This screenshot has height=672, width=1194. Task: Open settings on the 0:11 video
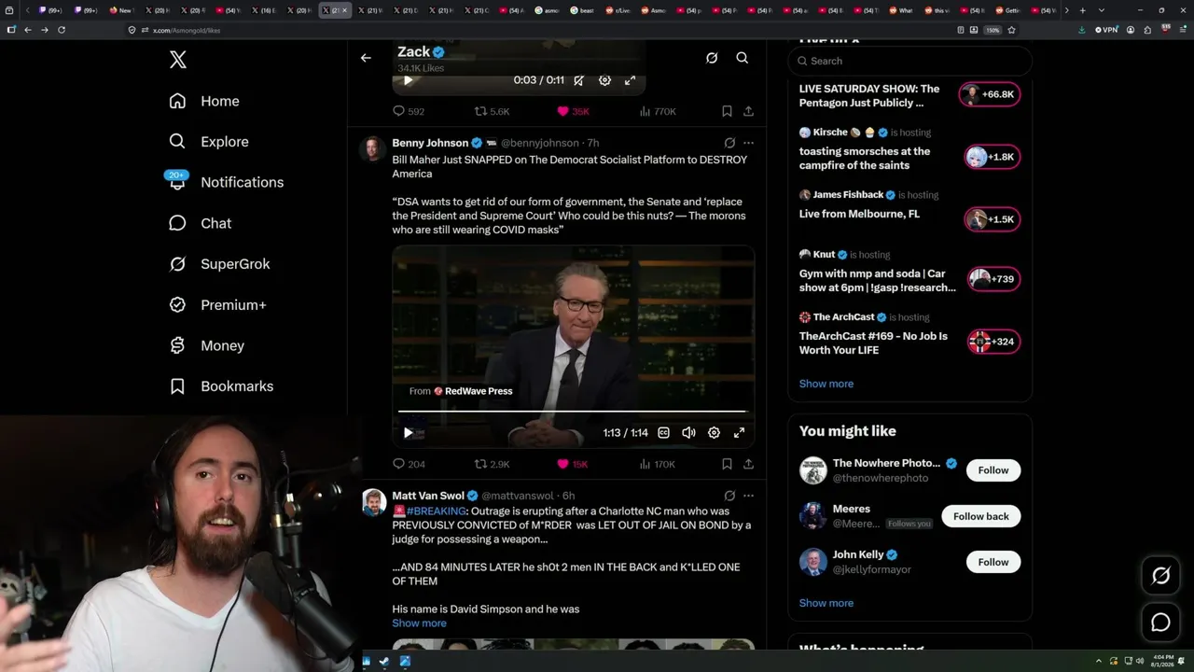point(604,80)
